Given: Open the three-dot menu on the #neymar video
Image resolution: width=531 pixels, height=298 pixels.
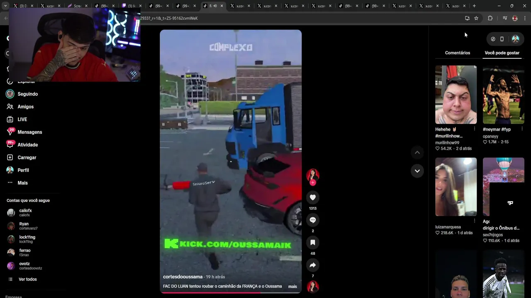Looking at the screenshot, I should (x=522, y=129).
